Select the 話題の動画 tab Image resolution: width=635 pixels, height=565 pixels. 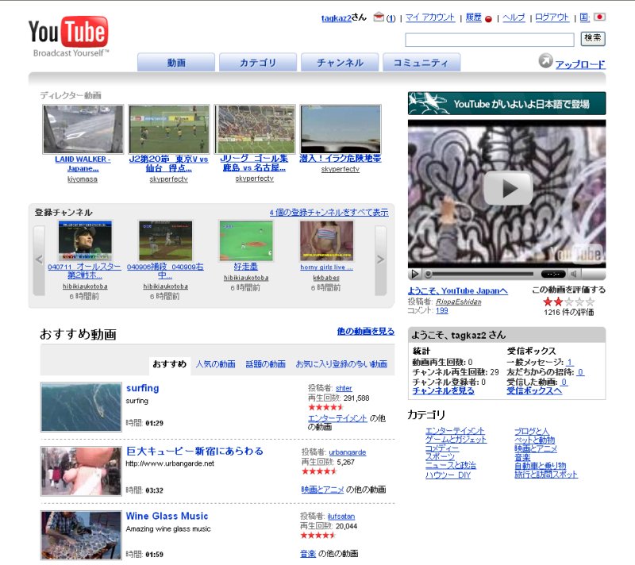[x=266, y=364]
